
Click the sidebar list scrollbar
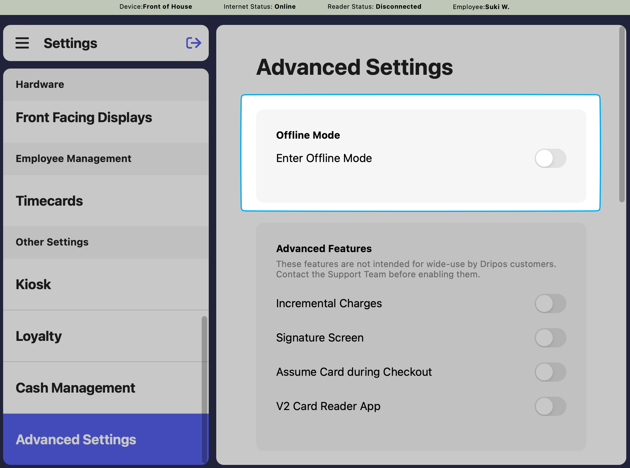pos(204,389)
